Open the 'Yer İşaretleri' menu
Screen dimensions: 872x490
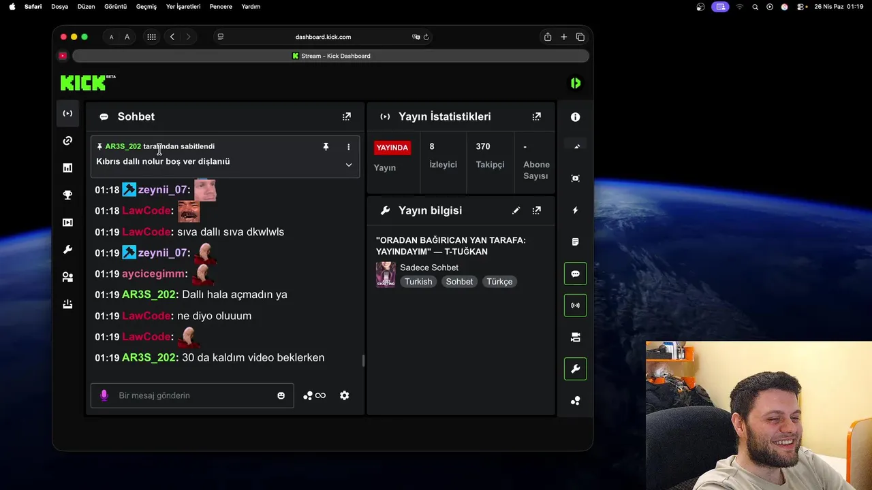click(x=183, y=7)
